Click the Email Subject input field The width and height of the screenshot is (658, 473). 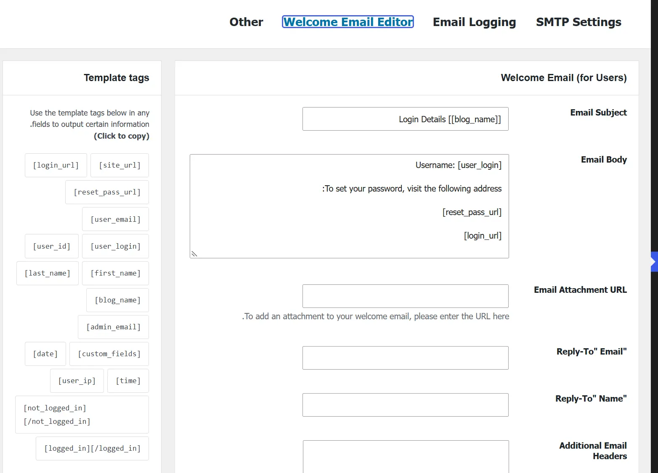point(406,119)
